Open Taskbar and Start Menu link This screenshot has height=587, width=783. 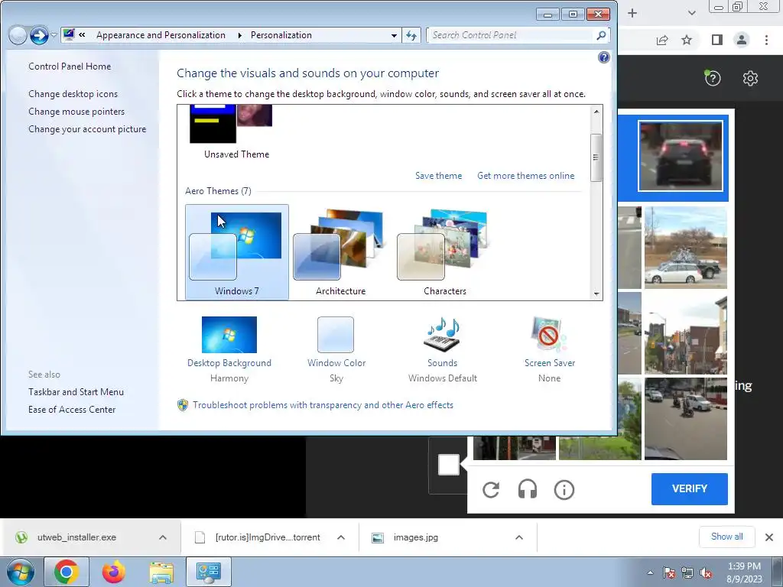(x=76, y=392)
